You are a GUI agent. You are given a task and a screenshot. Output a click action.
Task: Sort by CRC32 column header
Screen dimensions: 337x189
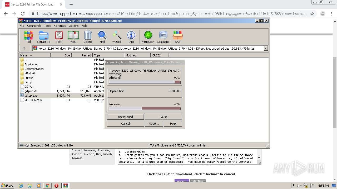coord(160,55)
